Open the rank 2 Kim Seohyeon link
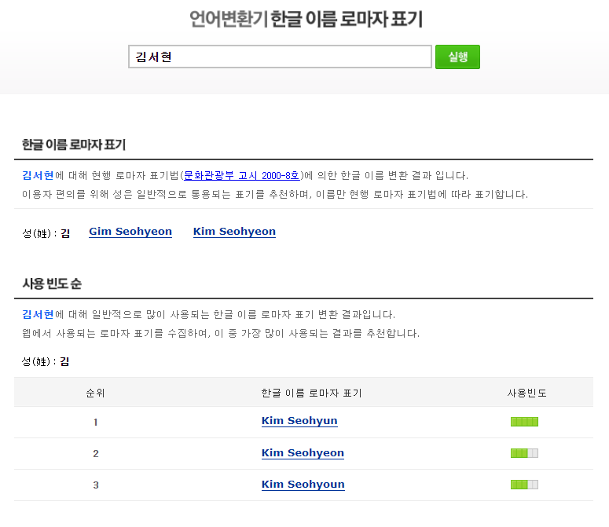Image resolution: width=609 pixels, height=527 pixels. 303,453
